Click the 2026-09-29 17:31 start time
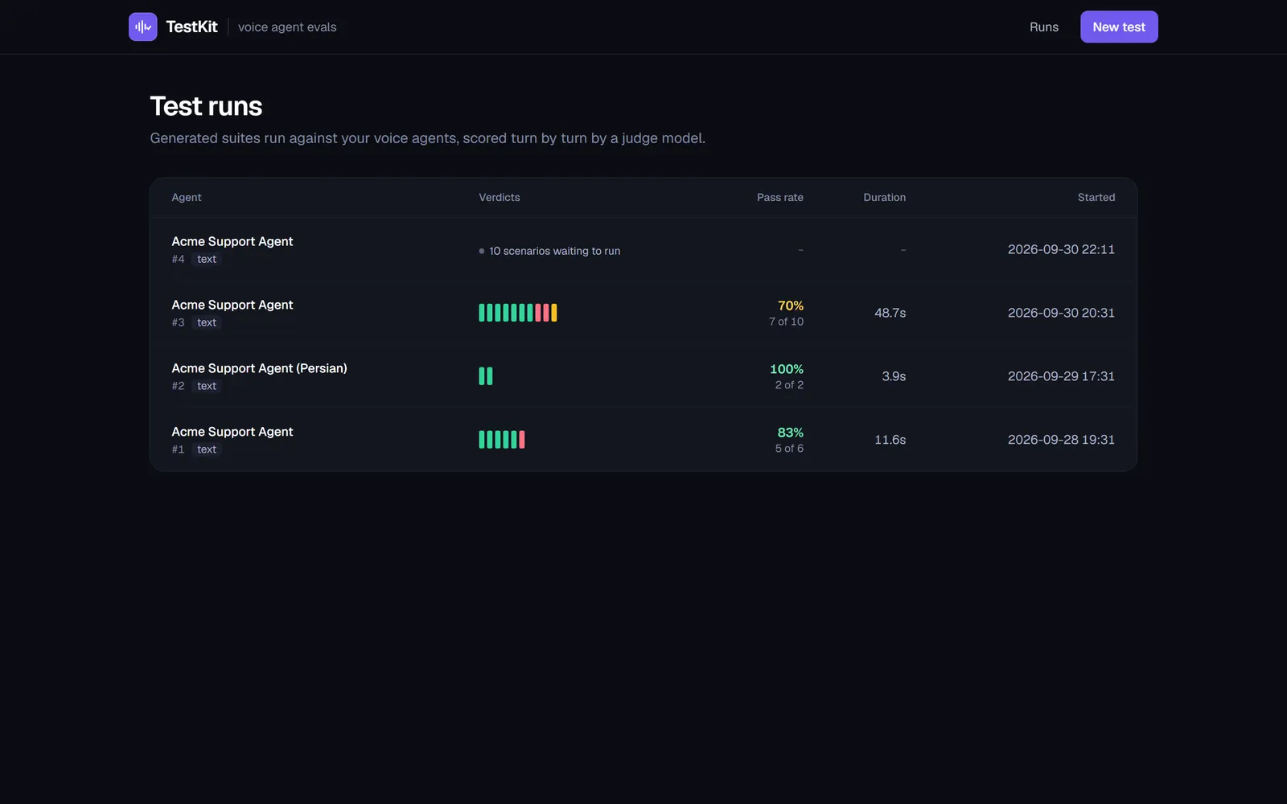The width and height of the screenshot is (1287, 804). [x=1061, y=376]
